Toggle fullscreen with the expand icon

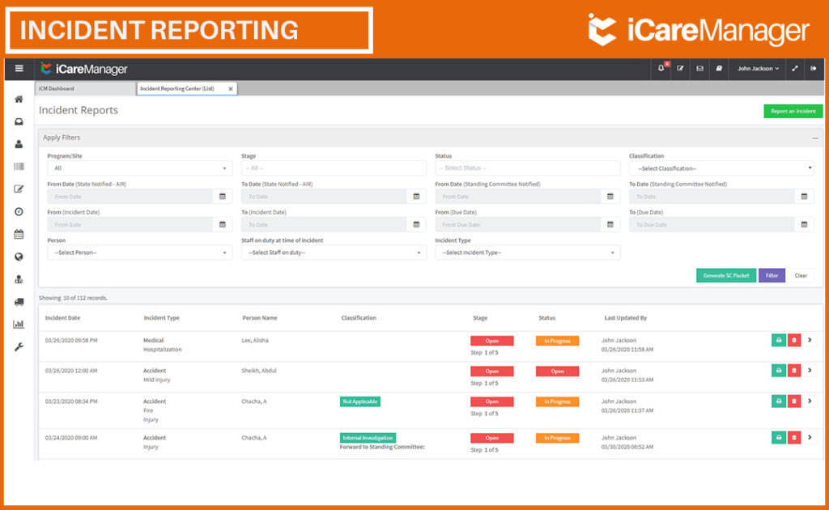[795, 68]
